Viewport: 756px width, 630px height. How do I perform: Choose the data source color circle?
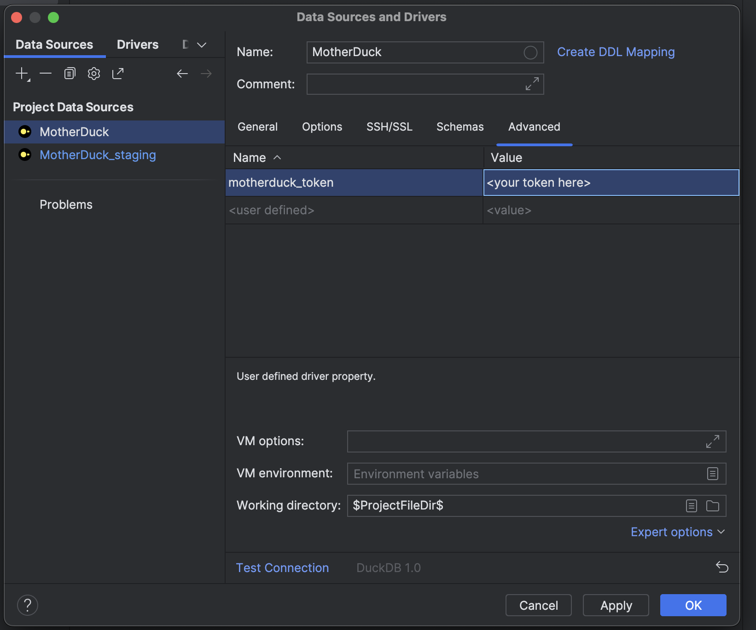click(x=530, y=52)
